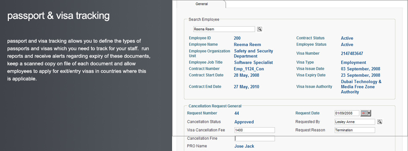The height and width of the screenshot is (151, 408).
Task: Click the Request Reason field showing Termination
Action: [355, 130]
